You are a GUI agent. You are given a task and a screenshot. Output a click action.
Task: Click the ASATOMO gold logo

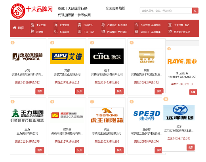point(147,57)
